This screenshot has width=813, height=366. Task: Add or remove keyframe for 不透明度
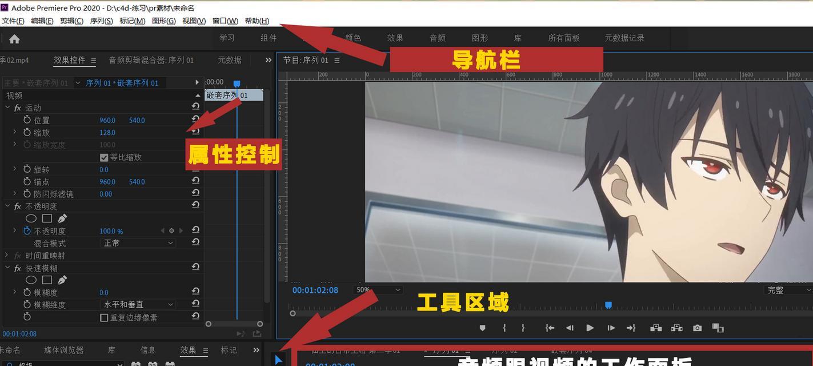[171, 231]
